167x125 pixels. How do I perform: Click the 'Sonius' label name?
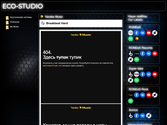pos(133,110)
